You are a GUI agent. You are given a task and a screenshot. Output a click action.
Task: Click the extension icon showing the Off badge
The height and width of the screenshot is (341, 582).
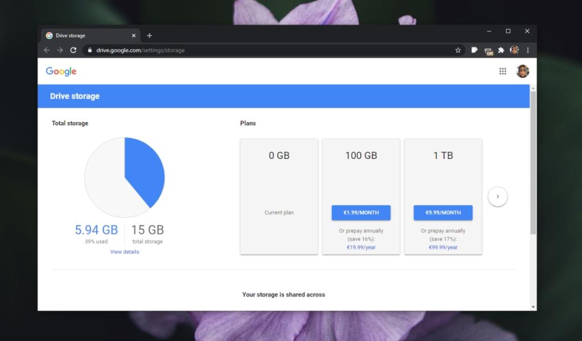pyautogui.click(x=488, y=50)
